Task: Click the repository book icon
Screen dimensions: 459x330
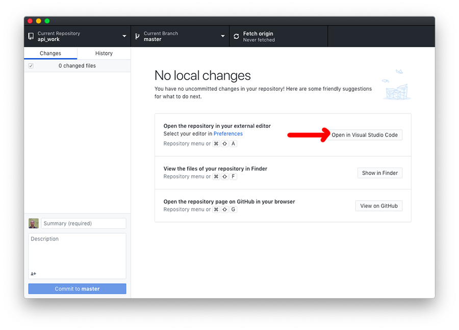Action: [31, 36]
